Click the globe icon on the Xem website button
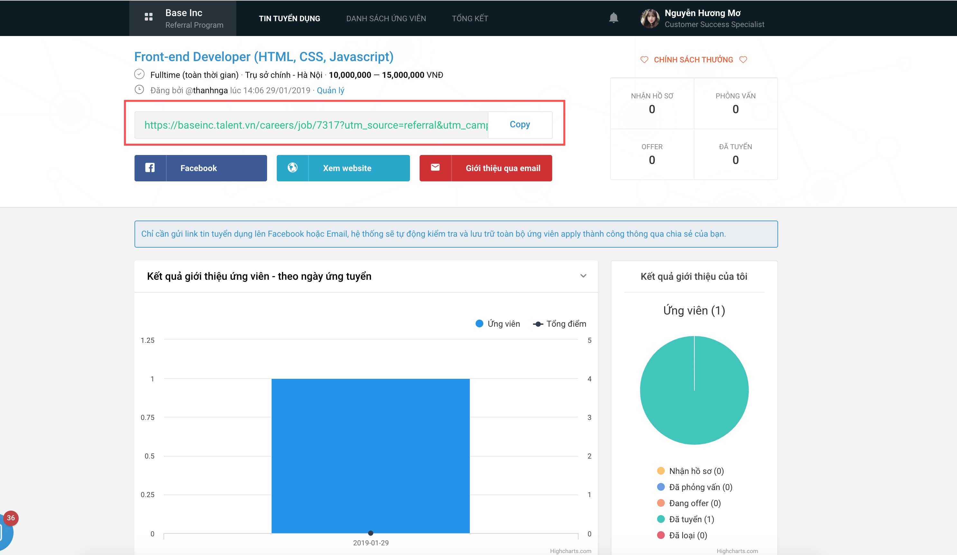 pyautogui.click(x=293, y=168)
